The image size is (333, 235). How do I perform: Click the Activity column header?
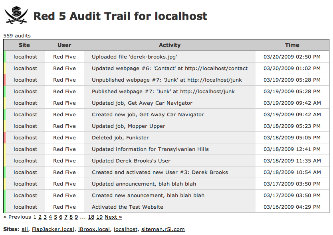170,45
